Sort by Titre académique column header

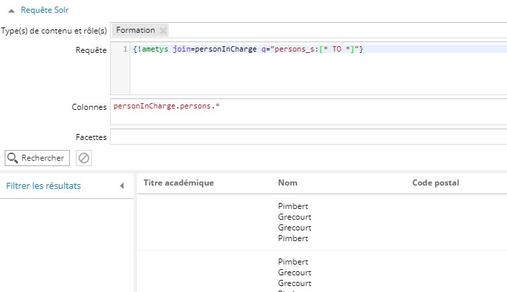(x=179, y=183)
